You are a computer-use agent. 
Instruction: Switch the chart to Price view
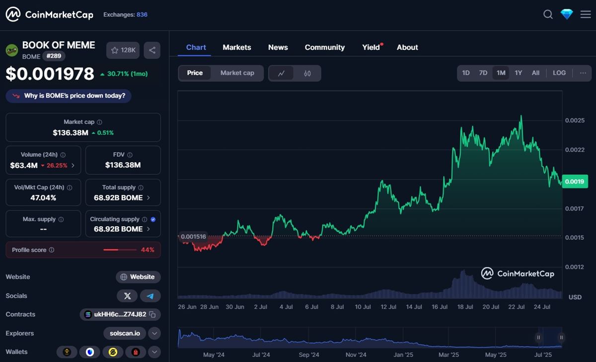click(x=195, y=73)
